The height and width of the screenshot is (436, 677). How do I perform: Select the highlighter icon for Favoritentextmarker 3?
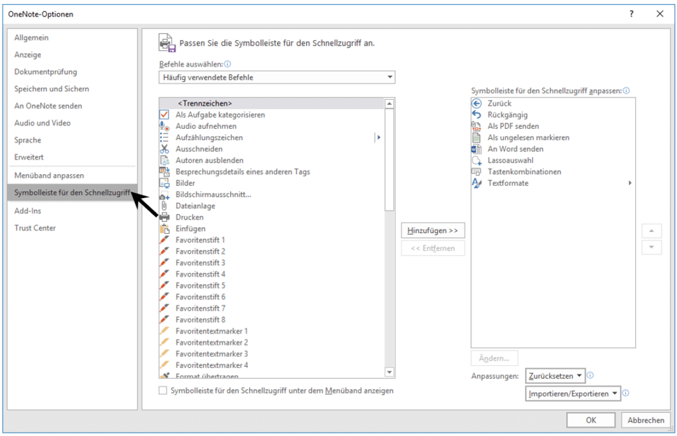tap(164, 353)
